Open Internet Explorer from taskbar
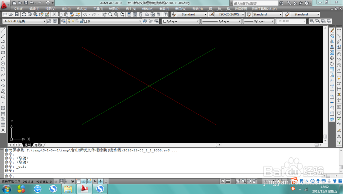This screenshot has height=194, width=343. [x=37, y=189]
